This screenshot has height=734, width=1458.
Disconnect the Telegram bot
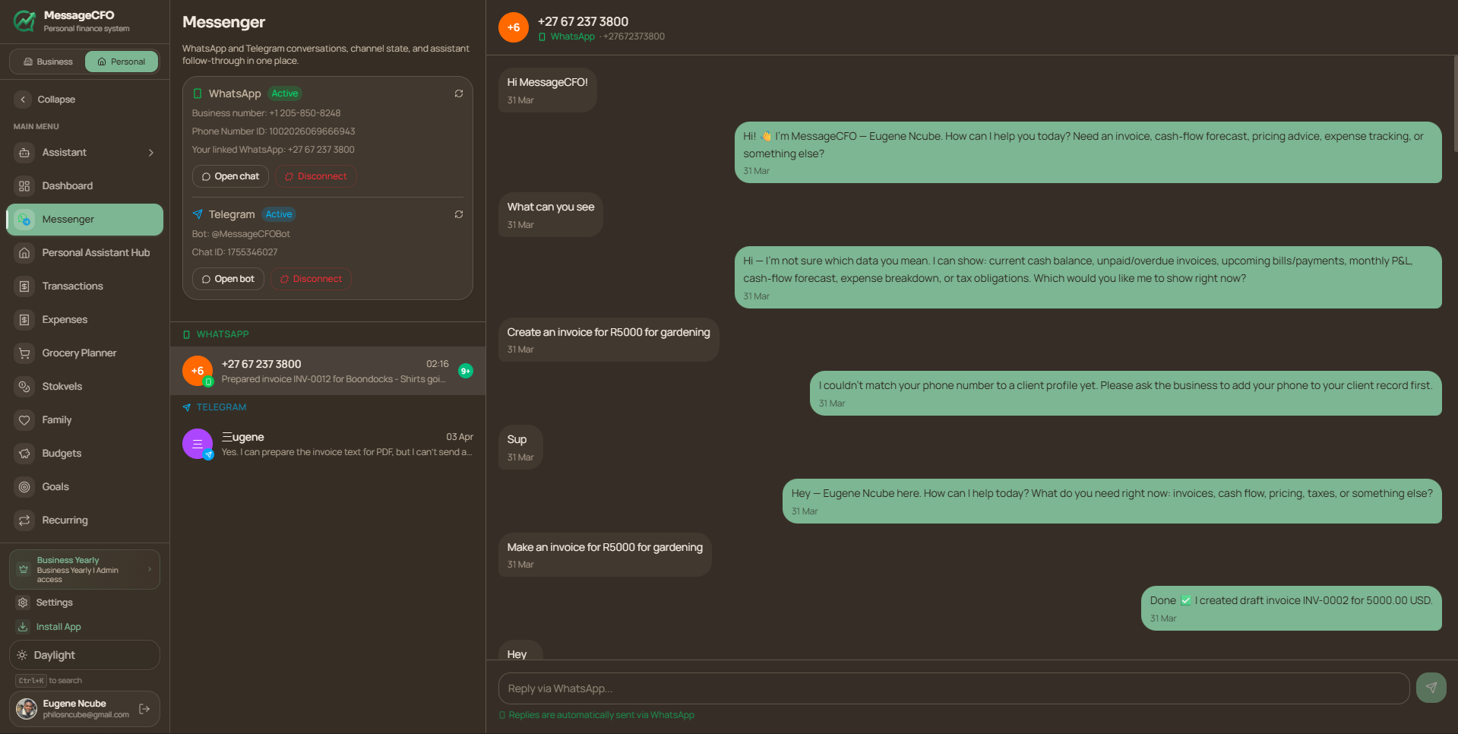311,278
